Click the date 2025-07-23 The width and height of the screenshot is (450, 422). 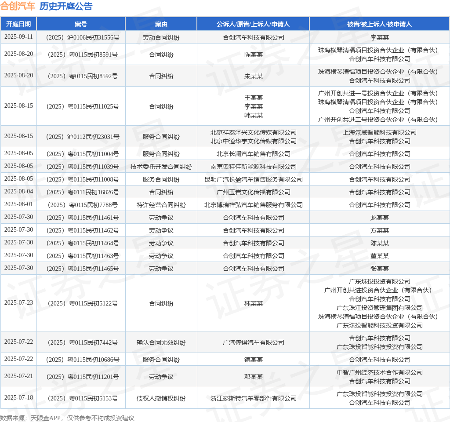[x=18, y=302]
